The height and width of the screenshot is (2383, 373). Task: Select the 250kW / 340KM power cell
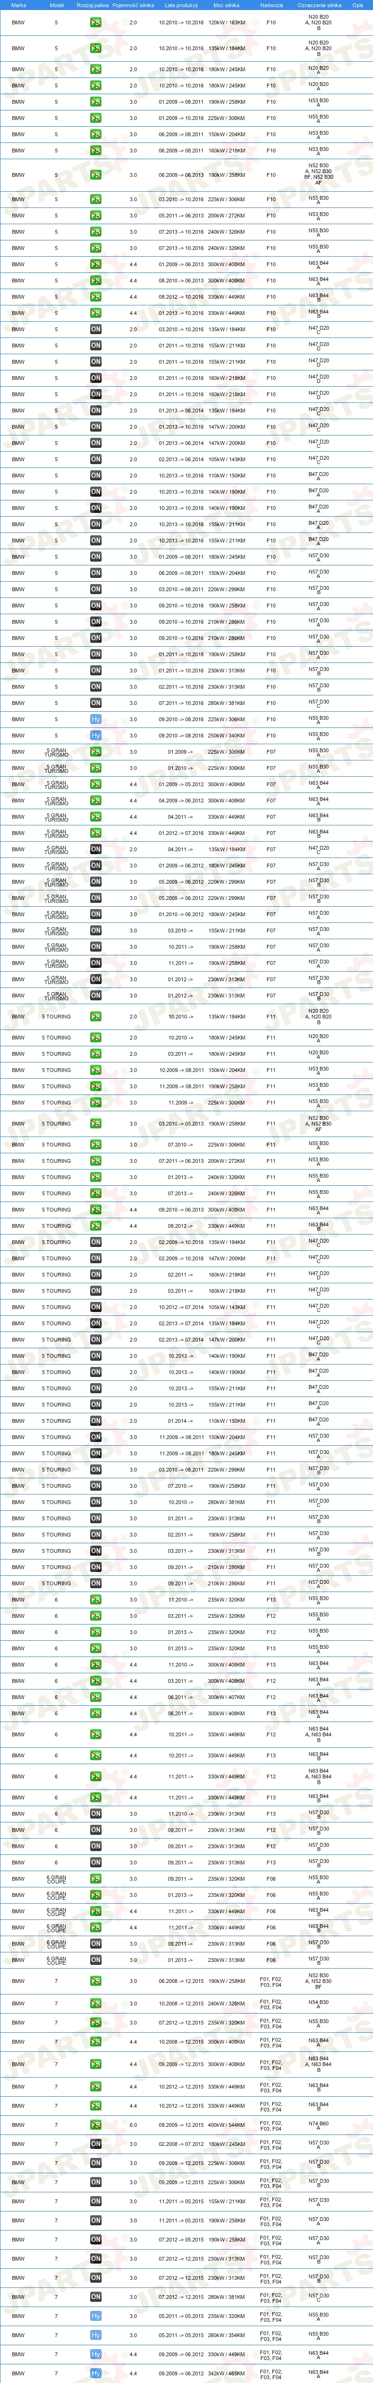coord(227,736)
